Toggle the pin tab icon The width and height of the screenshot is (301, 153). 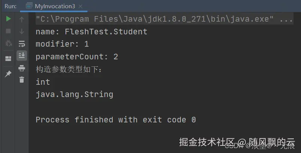tap(8, 74)
